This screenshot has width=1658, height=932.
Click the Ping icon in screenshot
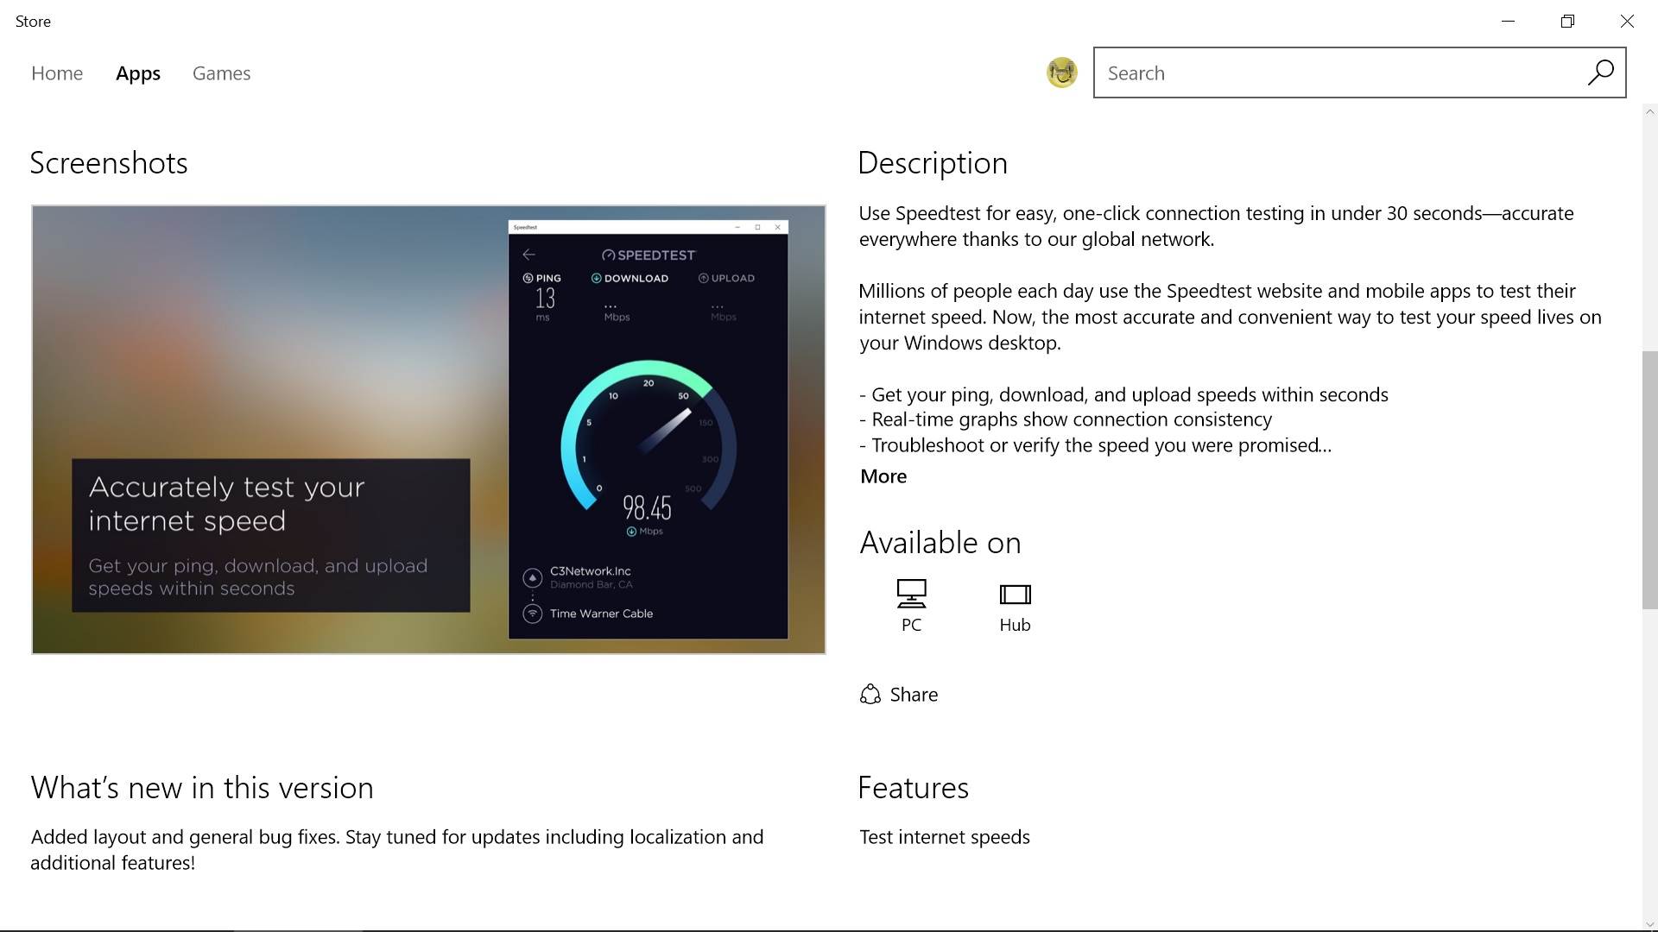click(x=528, y=278)
